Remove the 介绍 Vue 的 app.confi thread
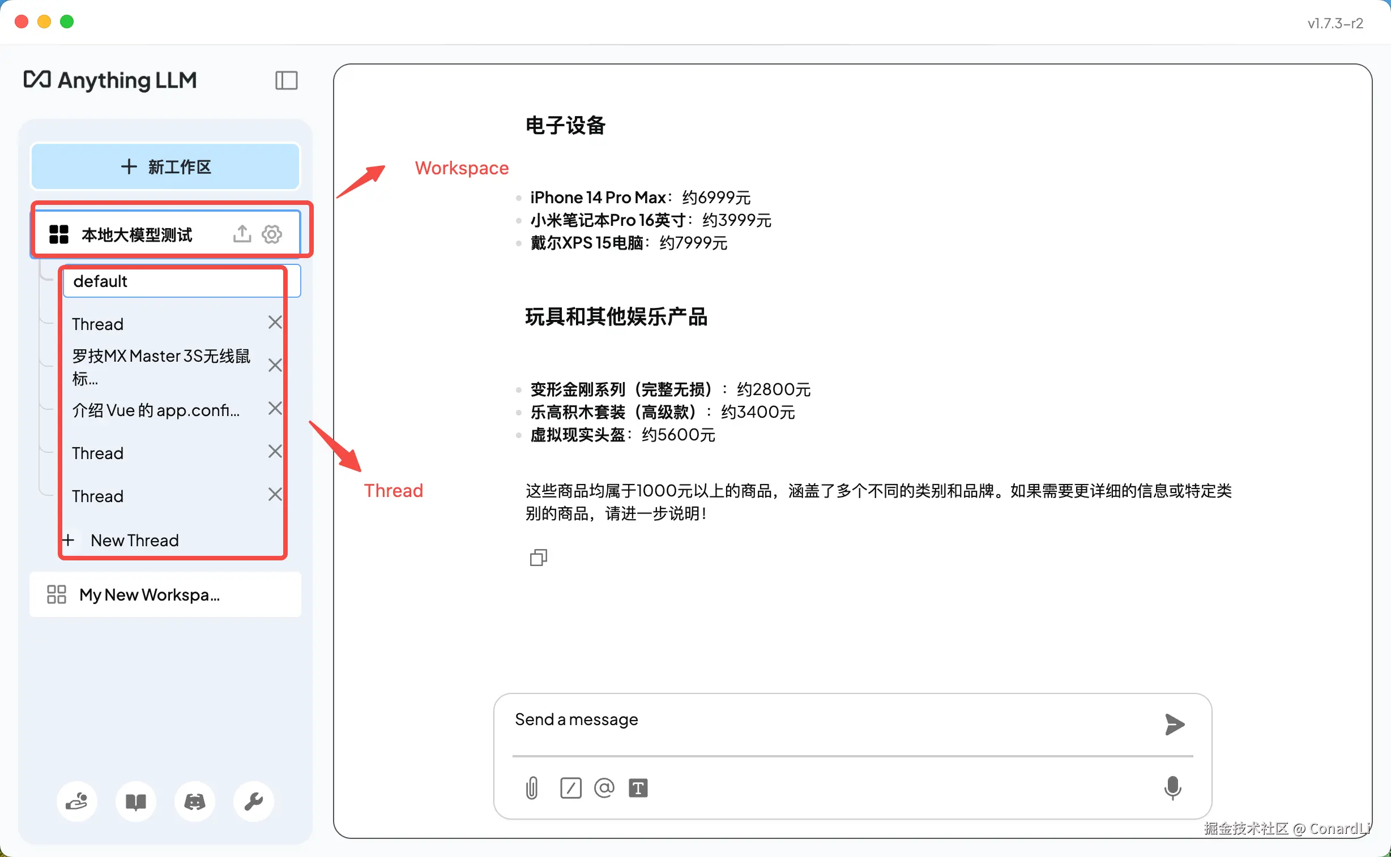1391x857 pixels. coord(275,408)
